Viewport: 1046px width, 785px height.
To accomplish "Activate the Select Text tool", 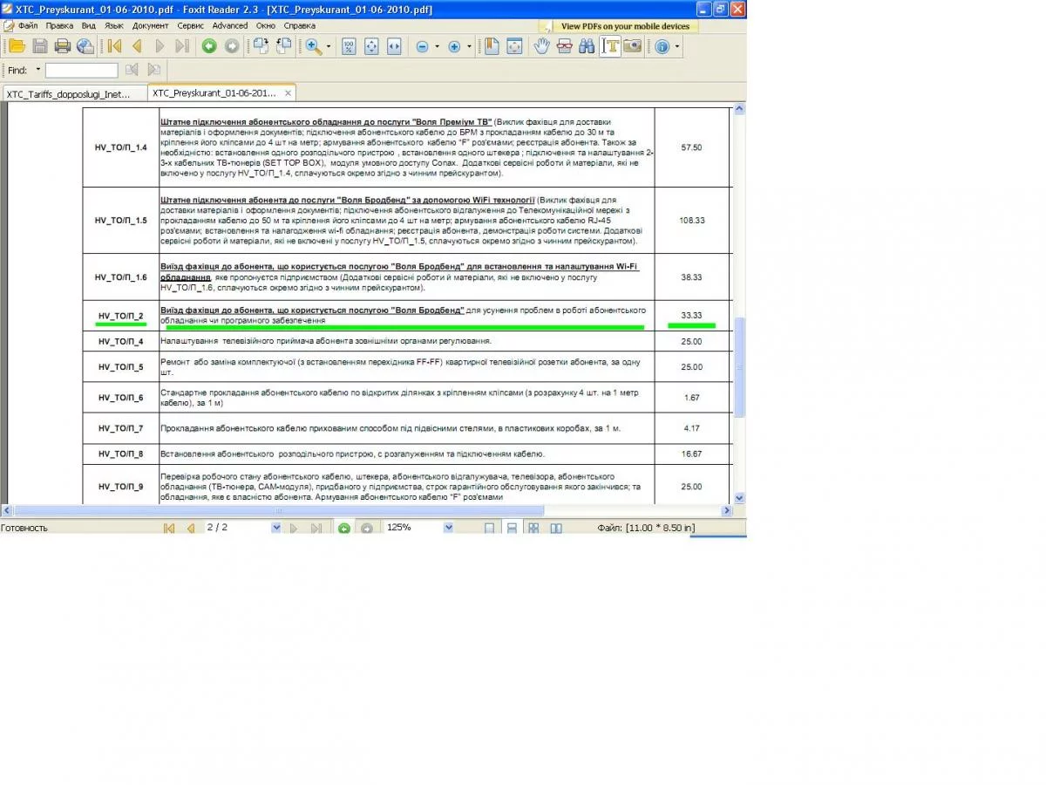I will point(610,46).
